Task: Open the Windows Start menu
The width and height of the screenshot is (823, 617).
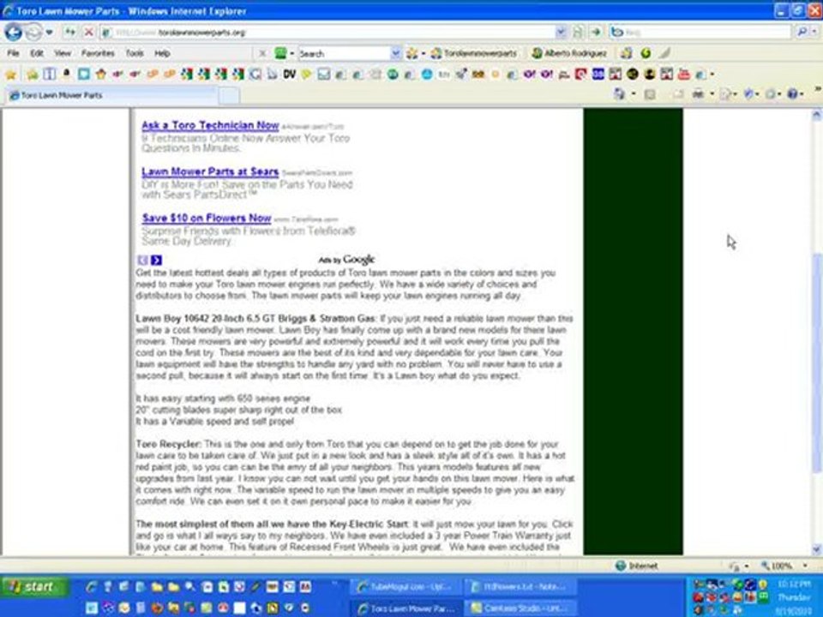Action: 33,586
